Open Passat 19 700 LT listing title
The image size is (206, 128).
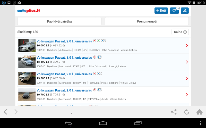tap(64, 90)
